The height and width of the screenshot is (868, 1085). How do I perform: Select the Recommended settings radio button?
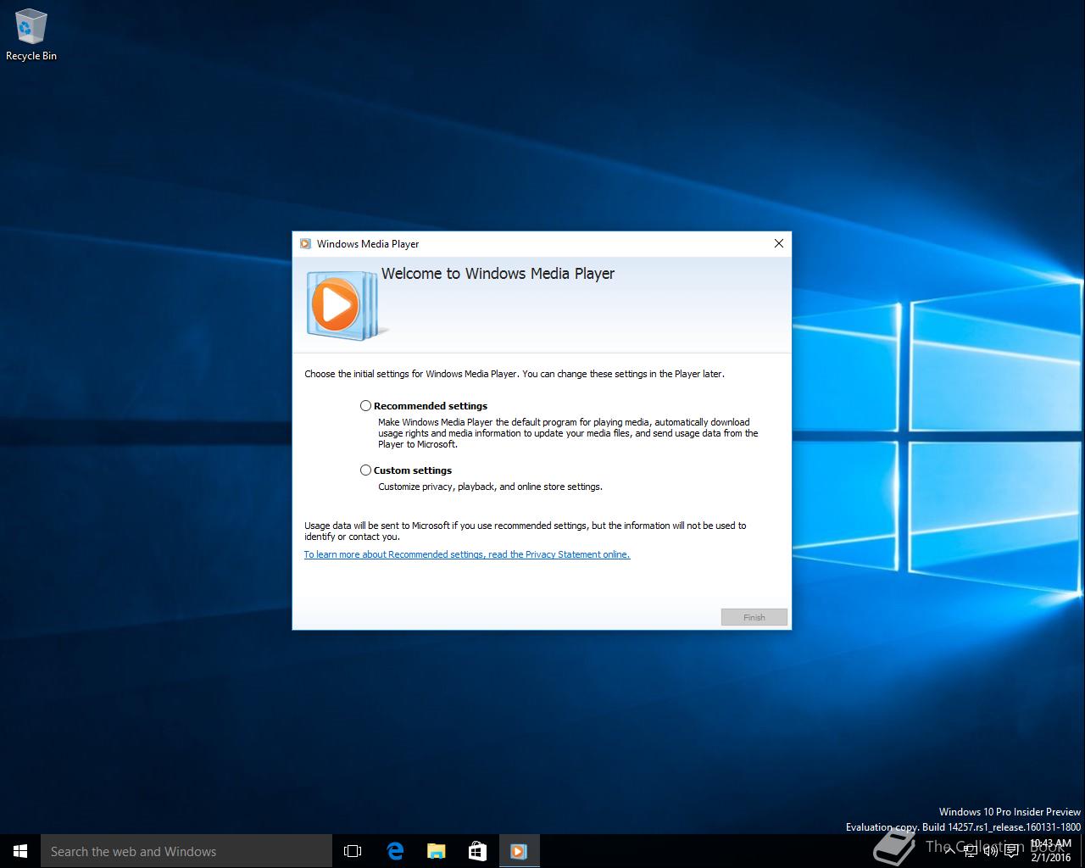[366, 406]
